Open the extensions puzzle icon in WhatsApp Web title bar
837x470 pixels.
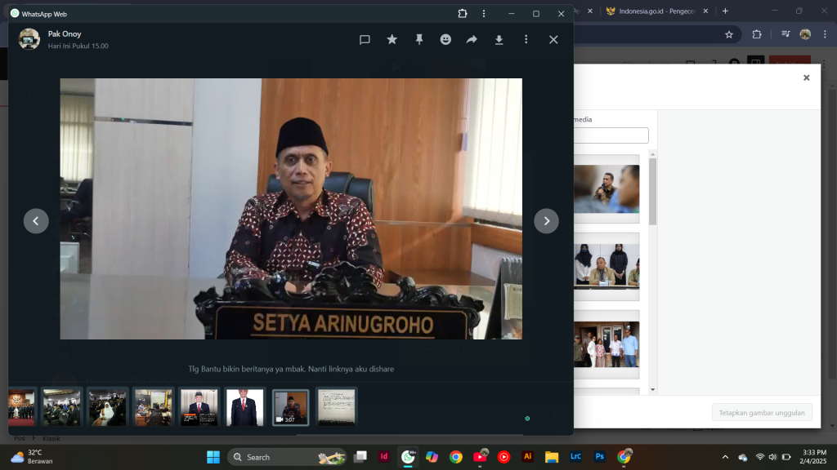coord(463,14)
